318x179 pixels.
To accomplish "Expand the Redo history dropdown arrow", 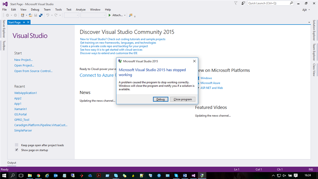I will point(60,16).
